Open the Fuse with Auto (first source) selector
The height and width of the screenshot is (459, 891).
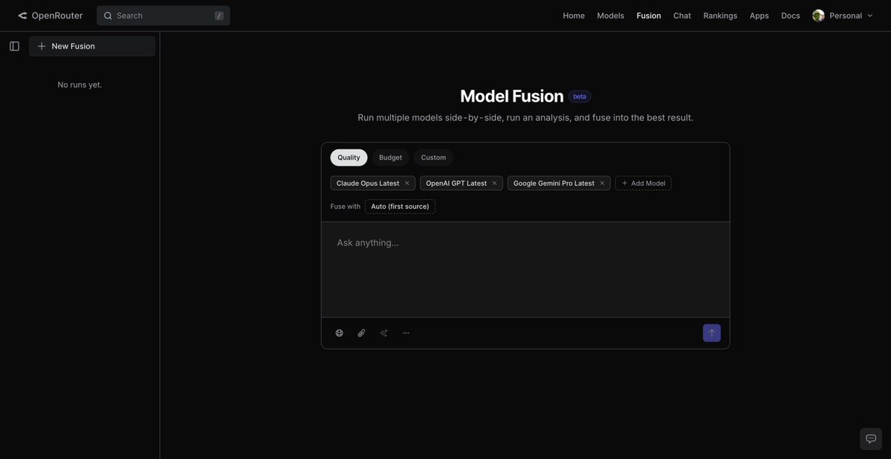tap(400, 206)
